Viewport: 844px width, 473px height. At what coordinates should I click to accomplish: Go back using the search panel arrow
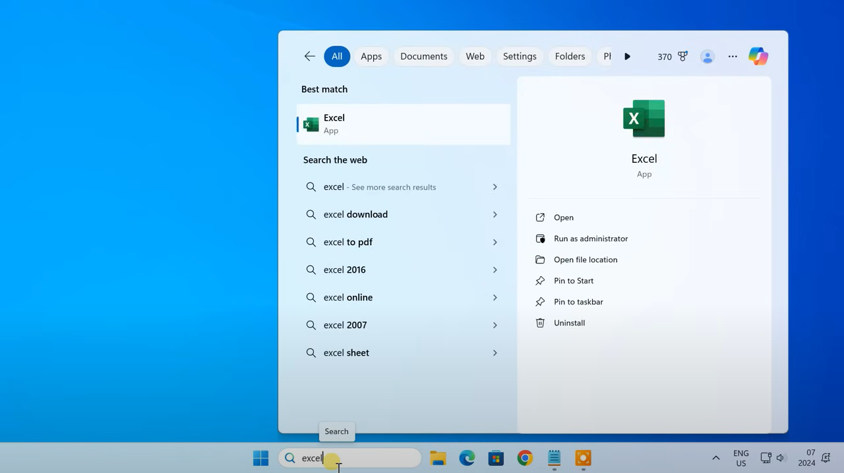point(309,57)
